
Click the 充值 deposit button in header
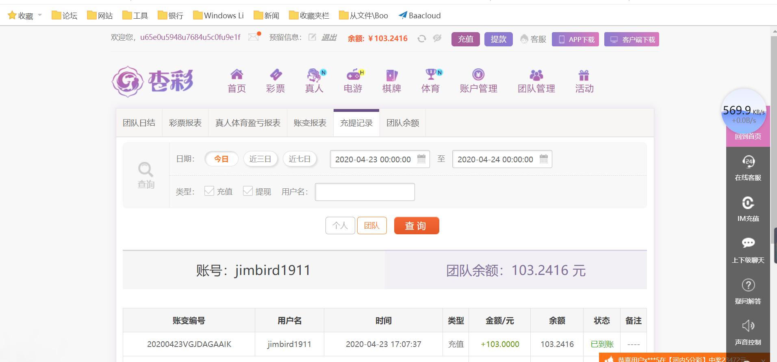pyautogui.click(x=466, y=39)
